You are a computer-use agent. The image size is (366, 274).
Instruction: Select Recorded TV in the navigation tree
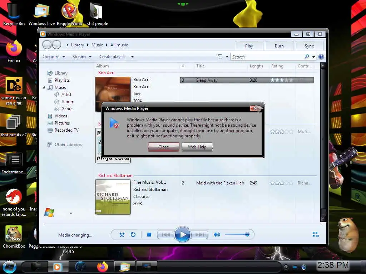pos(66,130)
